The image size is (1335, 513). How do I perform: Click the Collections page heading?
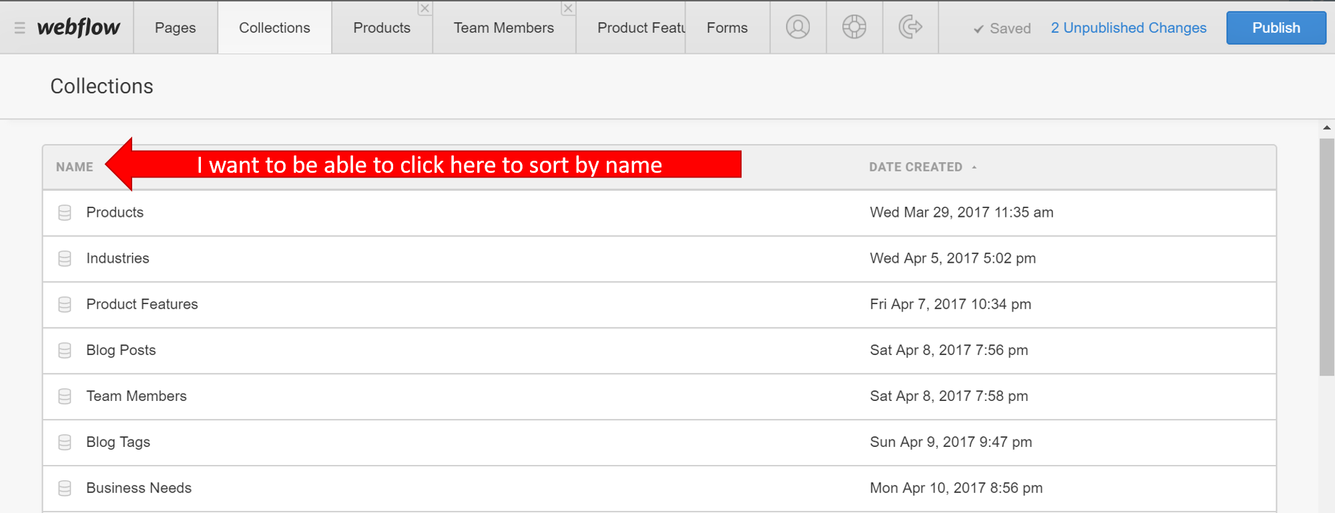coord(101,86)
